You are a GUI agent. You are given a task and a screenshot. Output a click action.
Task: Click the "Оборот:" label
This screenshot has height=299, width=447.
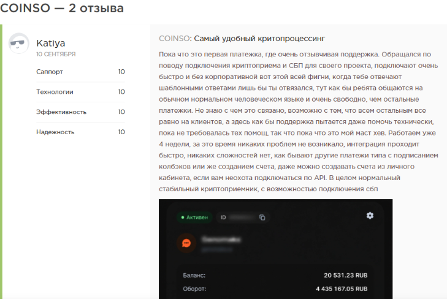(x=194, y=289)
